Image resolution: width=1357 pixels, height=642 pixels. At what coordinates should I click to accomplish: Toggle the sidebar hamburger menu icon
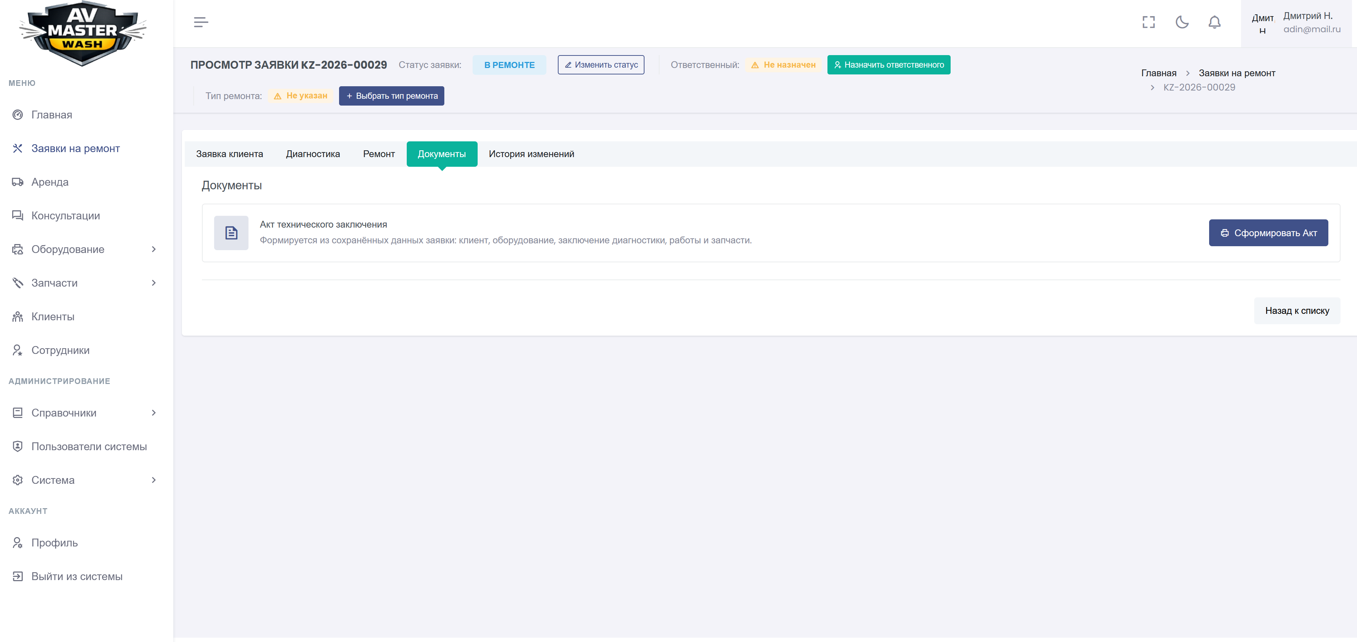[201, 22]
